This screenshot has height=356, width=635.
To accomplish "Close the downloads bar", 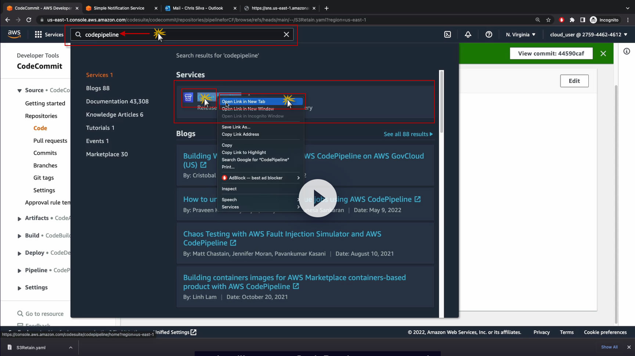I will 629,347.
